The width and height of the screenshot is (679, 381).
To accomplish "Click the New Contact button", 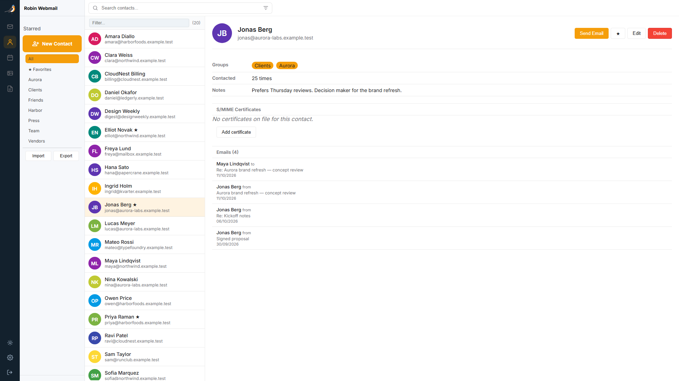I will coord(52,44).
